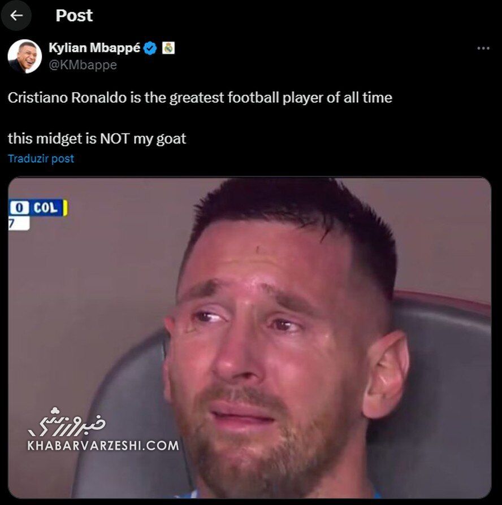The width and height of the screenshot is (502, 505).
Task: Click the Real Madrid affiliation badge
Action: pyautogui.click(x=168, y=49)
